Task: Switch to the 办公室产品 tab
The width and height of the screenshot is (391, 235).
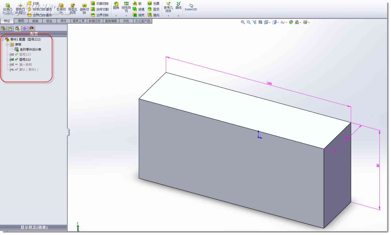Action: pos(143,21)
